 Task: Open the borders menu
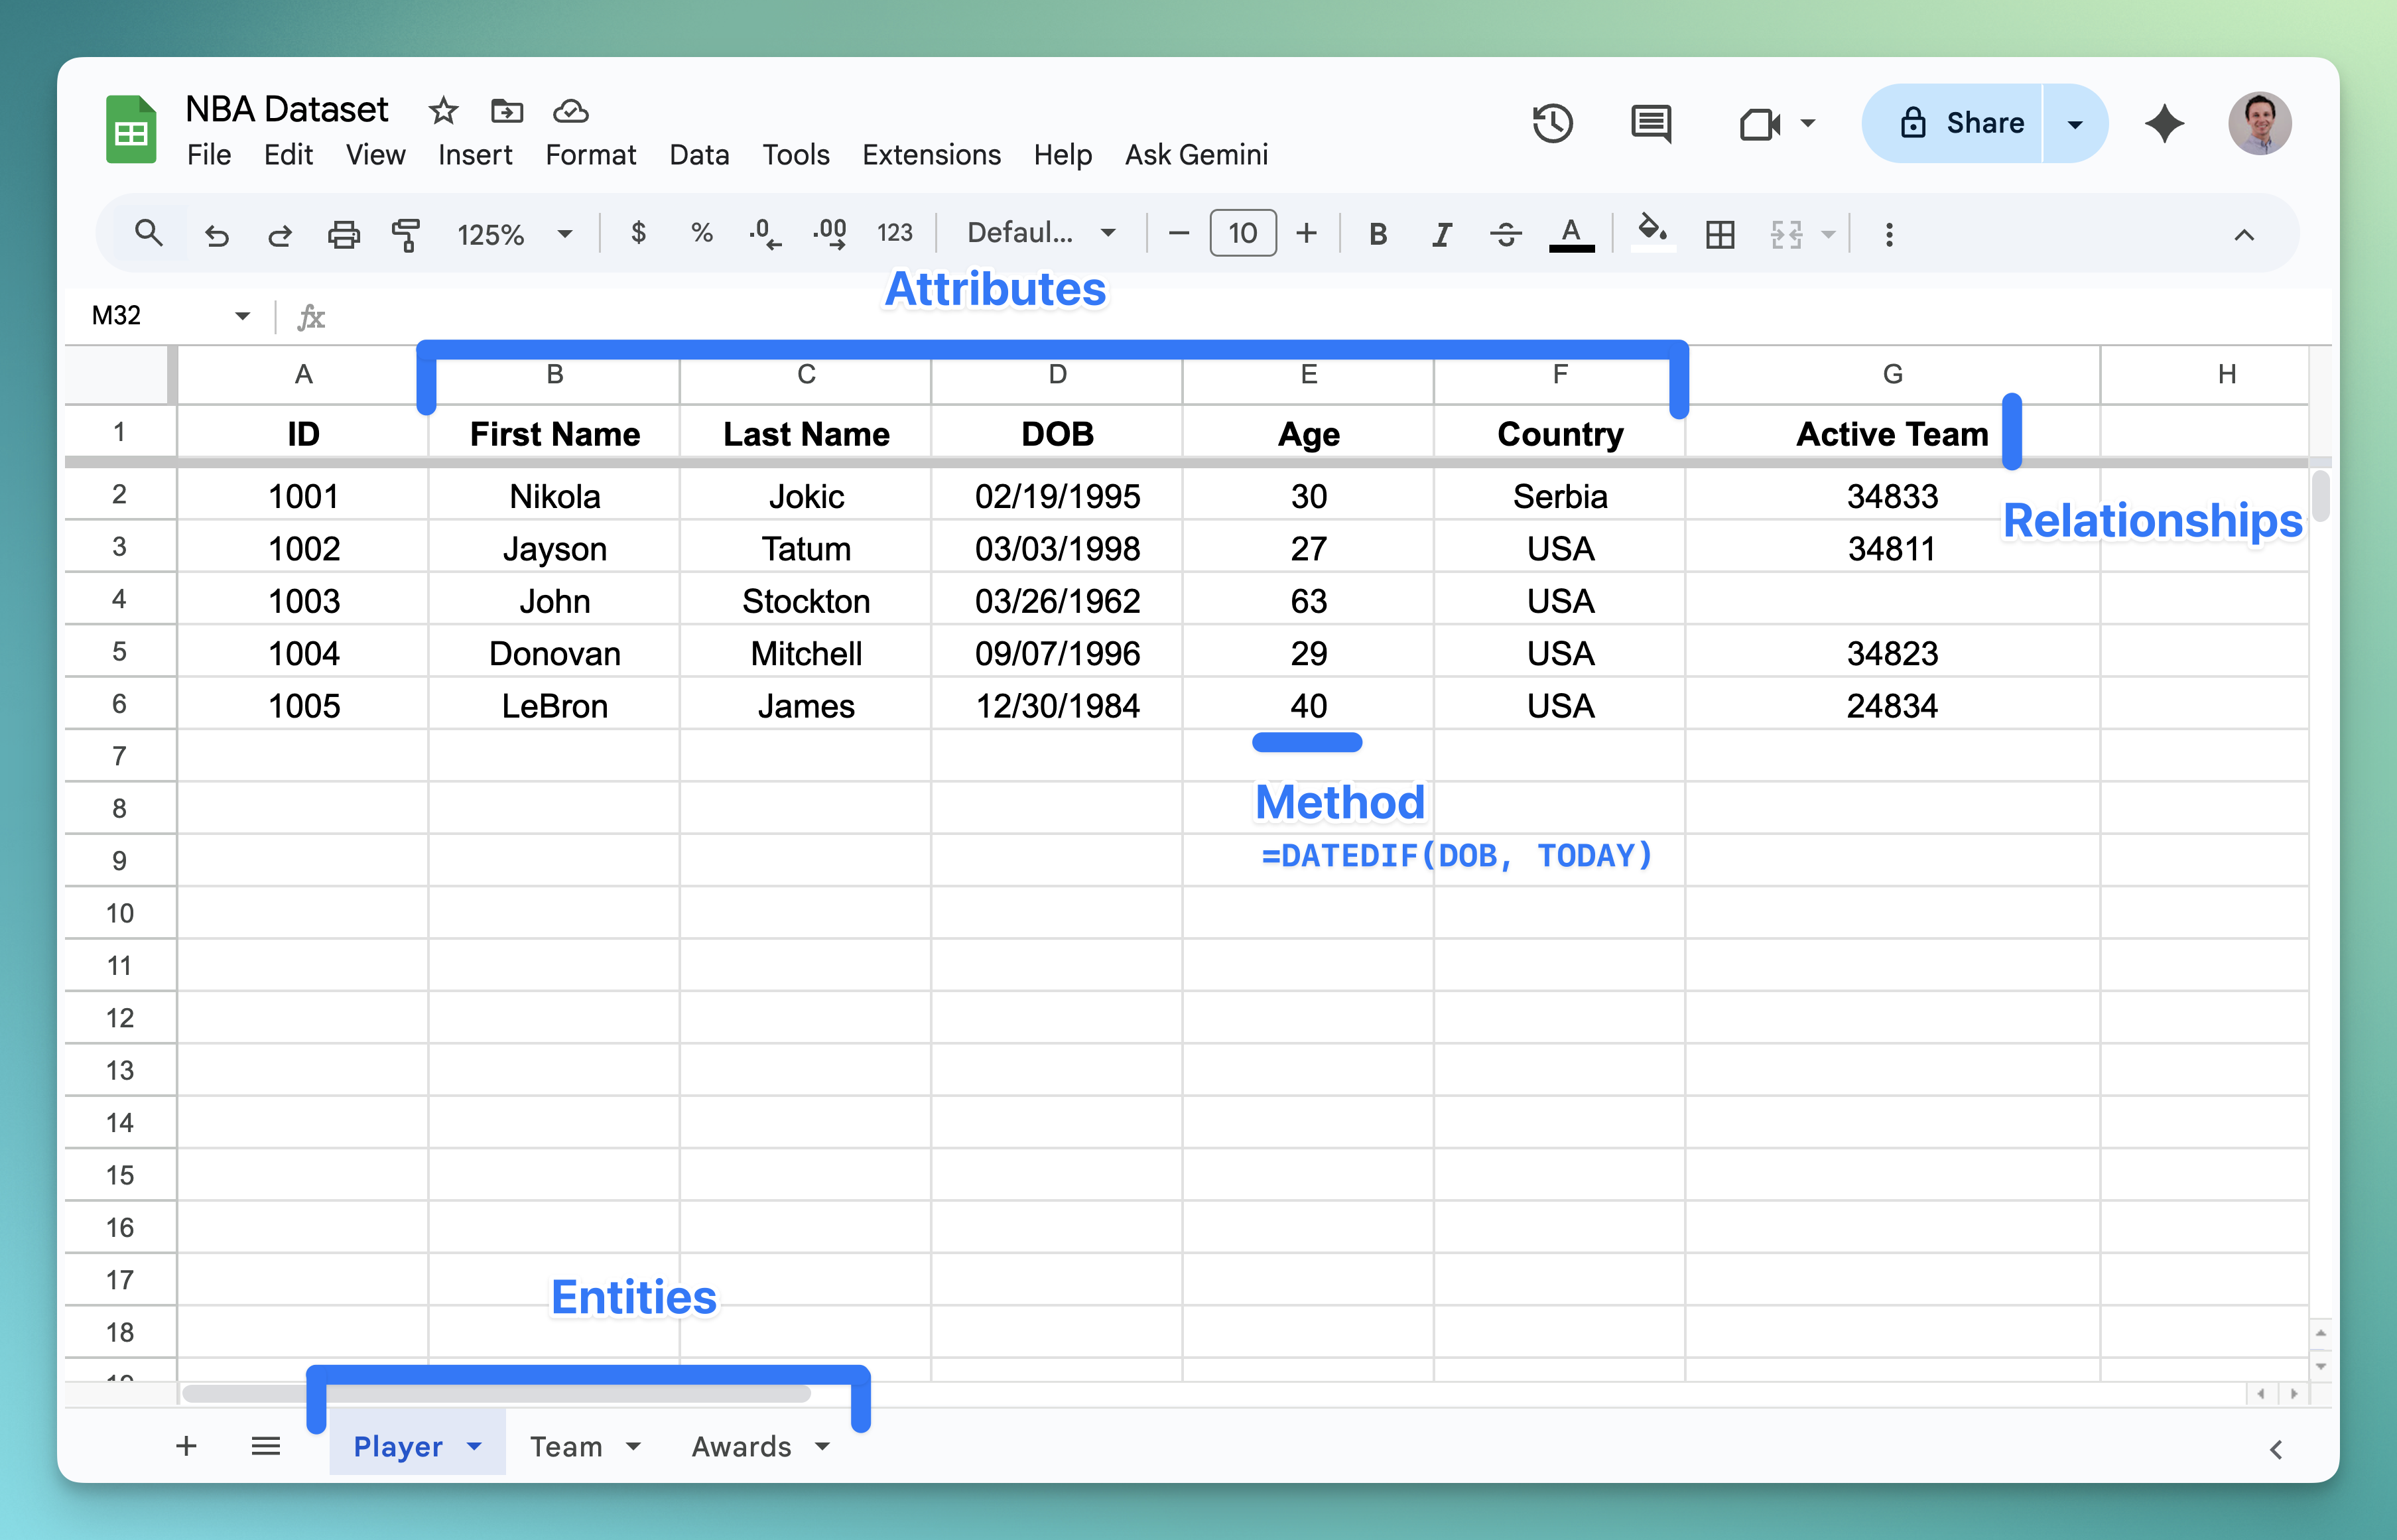click(1721, 233)
